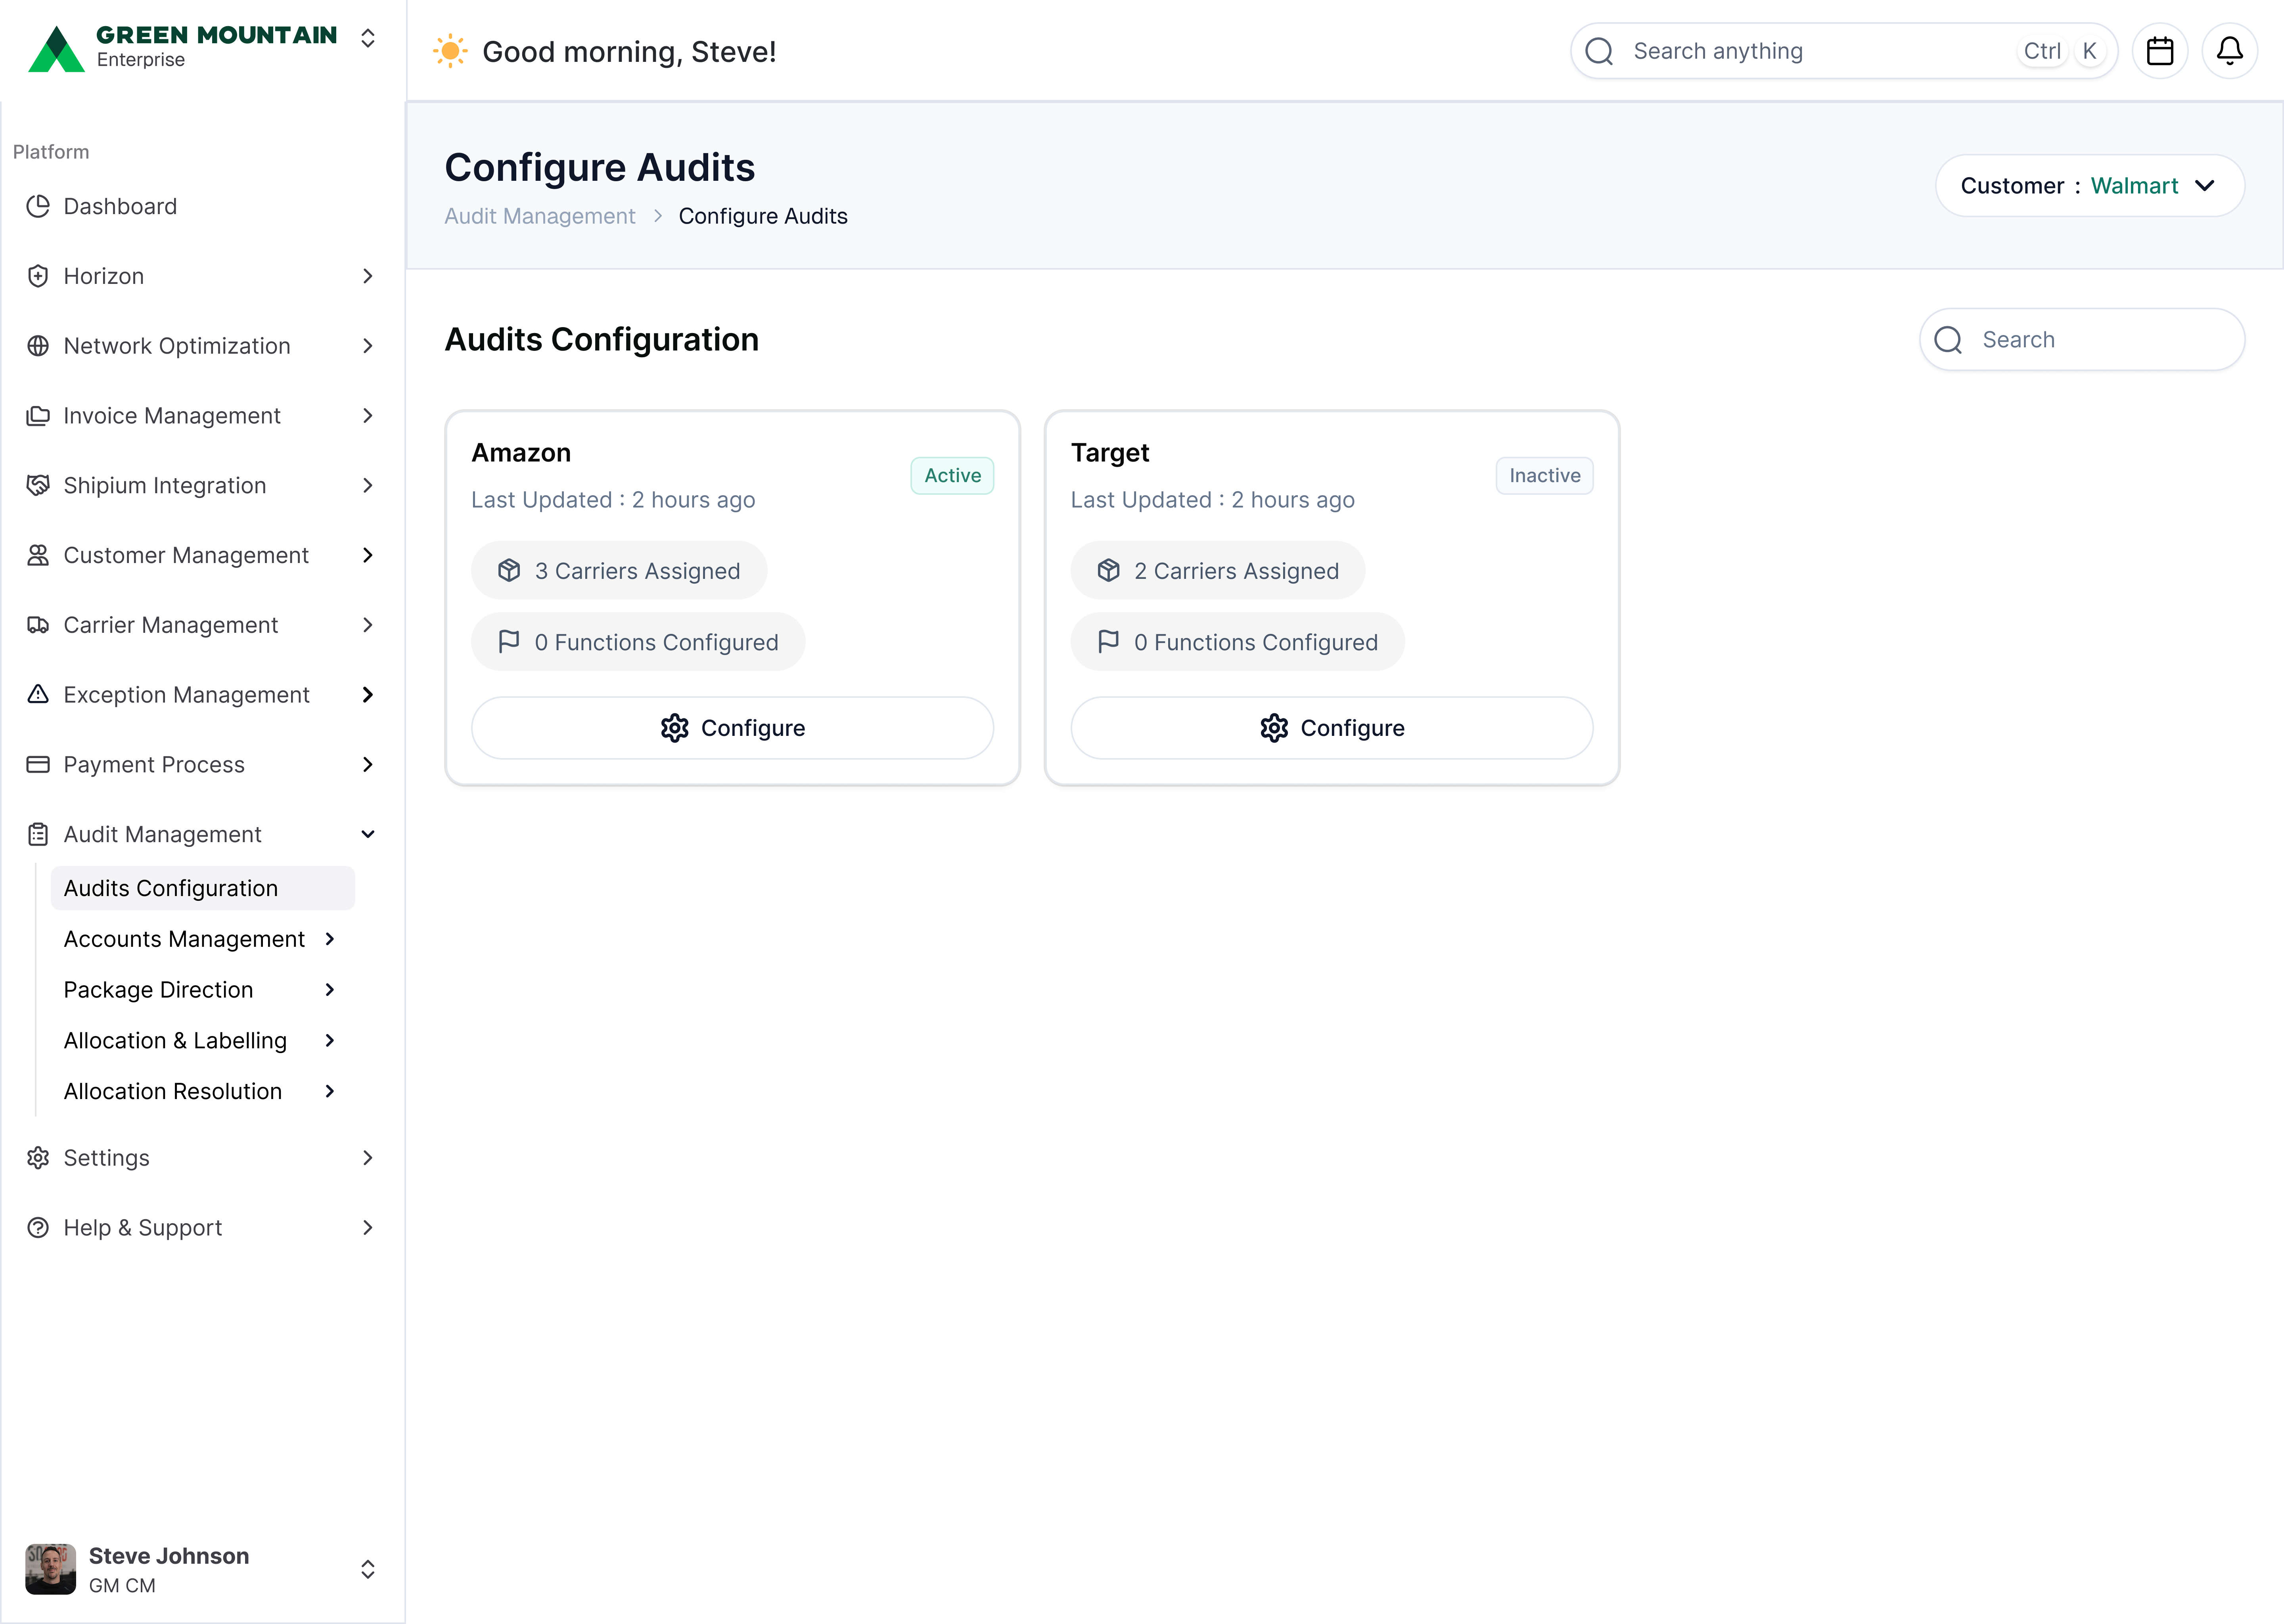Expand the Allocation & Labelling chevron
The height and width of the screenshot is (1624, 2284).
point(330,1041)
